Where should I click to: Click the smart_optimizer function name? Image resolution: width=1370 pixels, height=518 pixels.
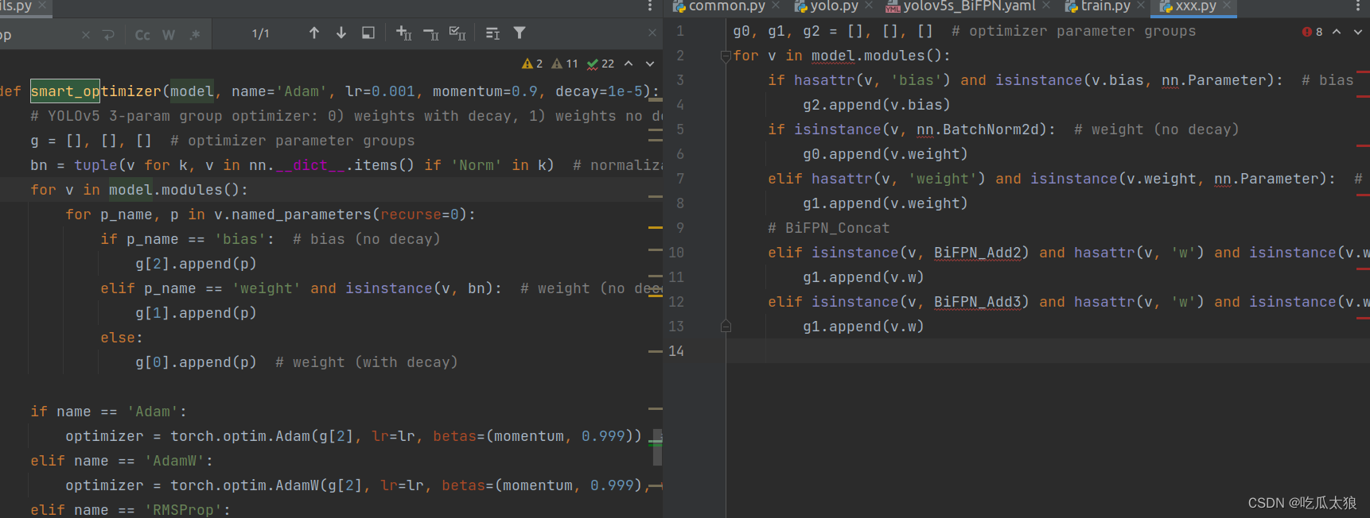tap(95, 91)
